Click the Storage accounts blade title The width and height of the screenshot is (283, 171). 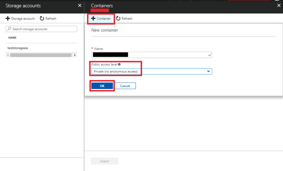pyautogui.click(x=23, y=6)
